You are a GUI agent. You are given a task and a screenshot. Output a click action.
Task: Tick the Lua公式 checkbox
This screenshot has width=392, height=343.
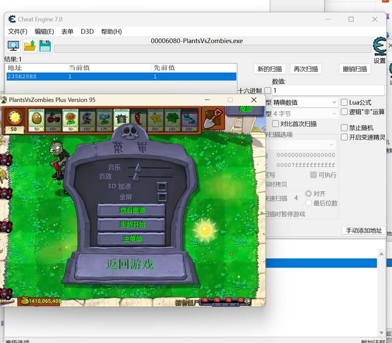point(344,102)
